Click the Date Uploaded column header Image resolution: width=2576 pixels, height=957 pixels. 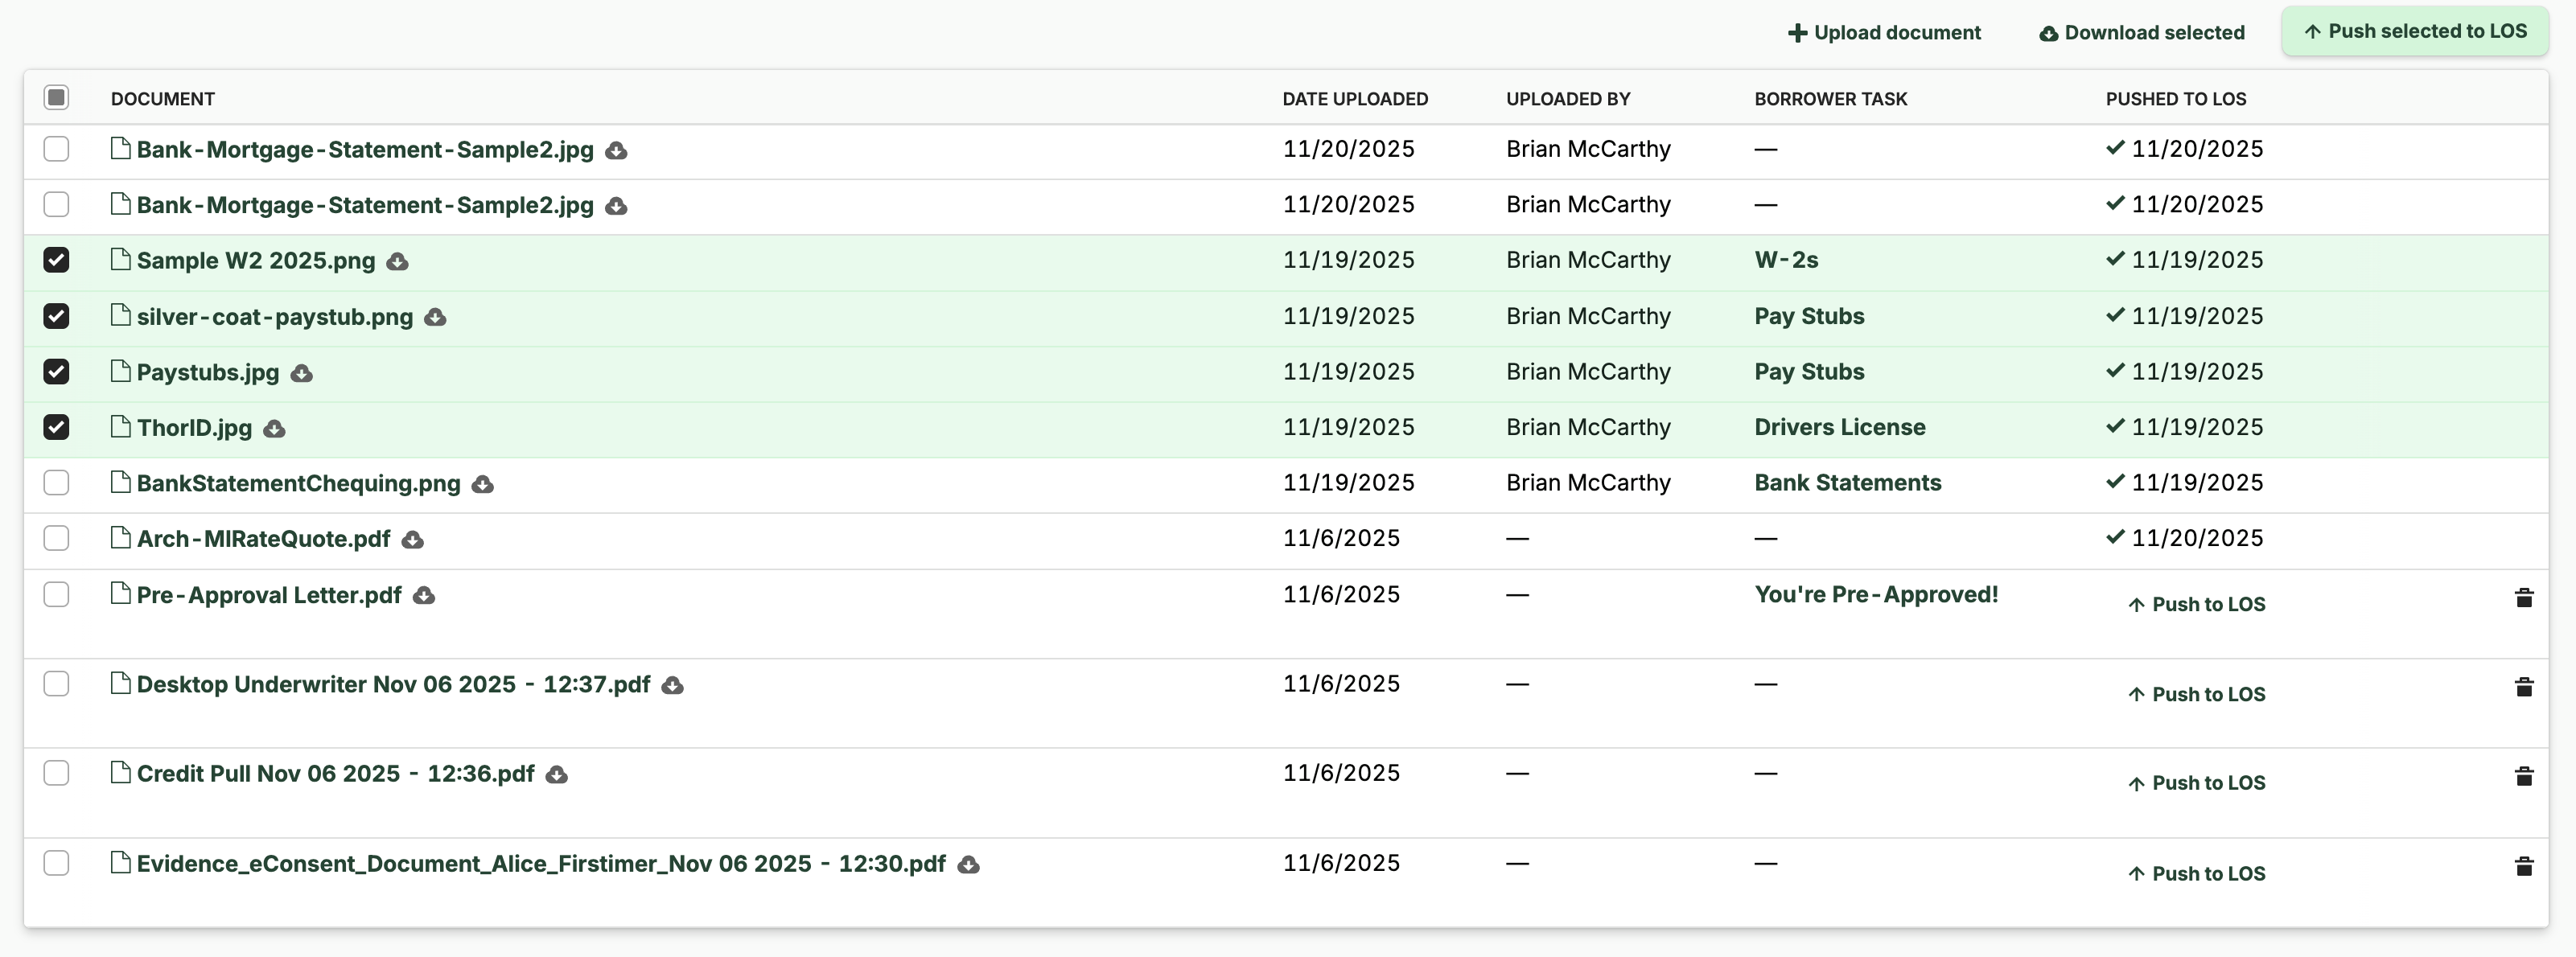[x=1355, y=99]
